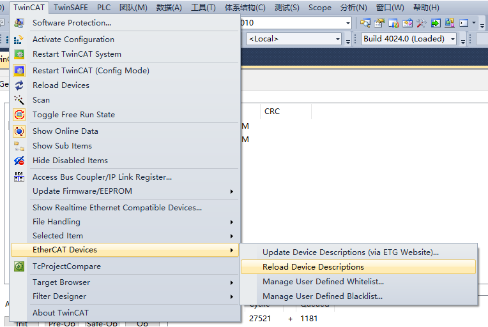Click the Start Page green arrow icon
The image size is (488, 327).
(x=436, y=23)
